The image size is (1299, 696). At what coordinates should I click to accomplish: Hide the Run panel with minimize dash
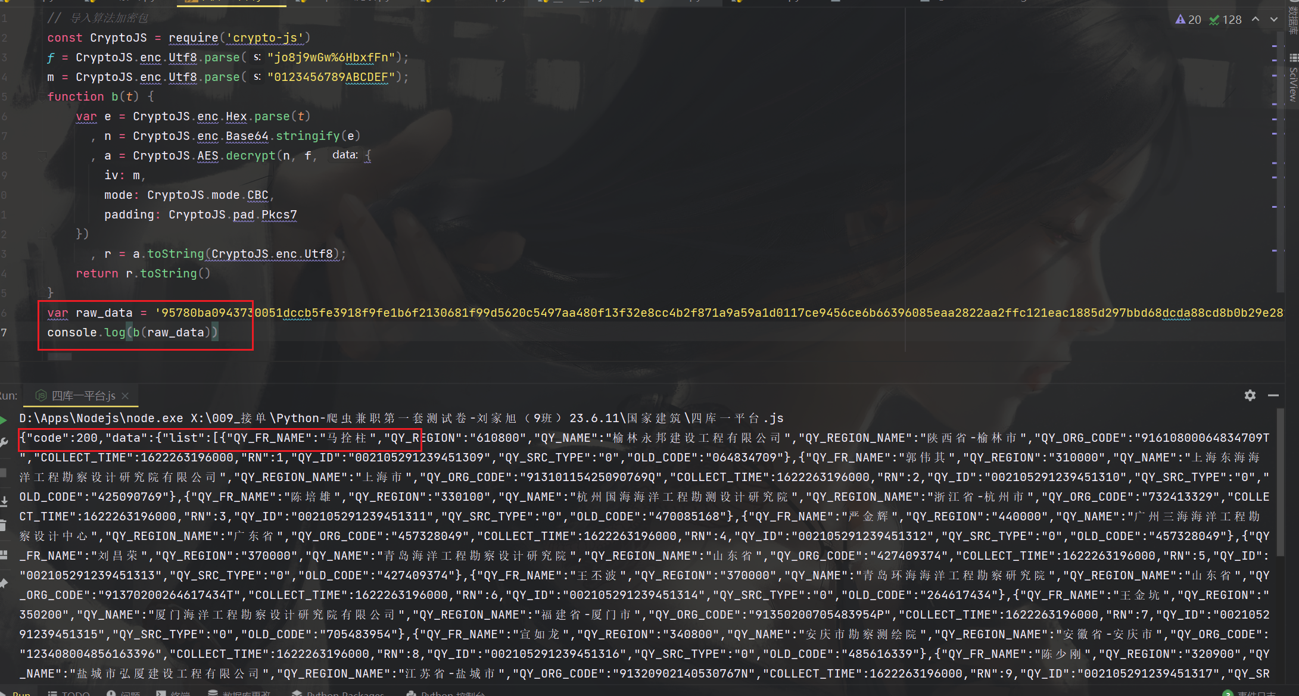[x=1273, y=395]
